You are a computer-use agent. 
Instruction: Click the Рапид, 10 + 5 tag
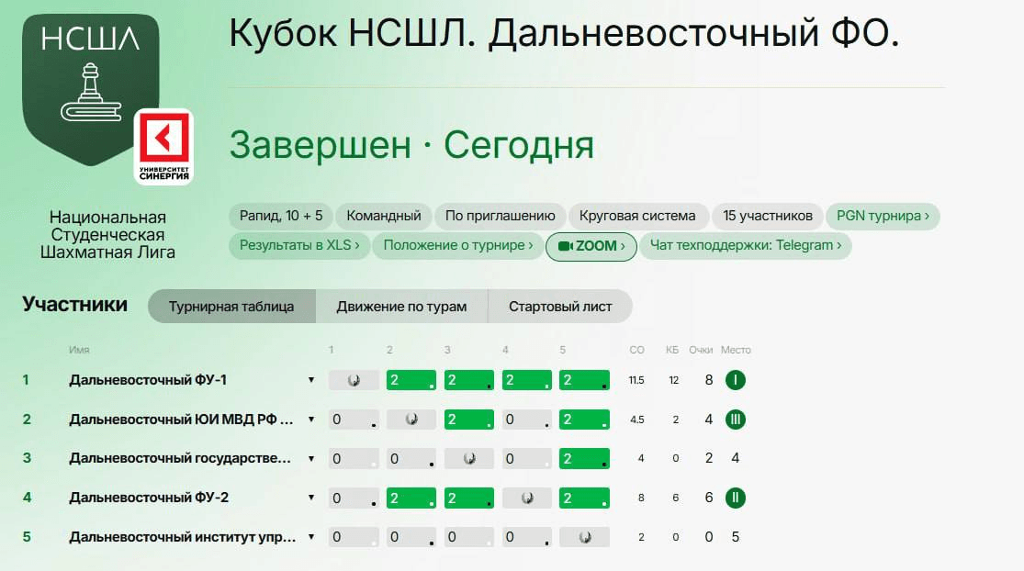click(x=281, y=216)
